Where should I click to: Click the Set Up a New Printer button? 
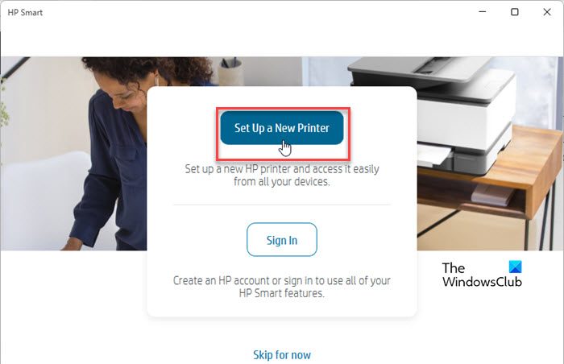pos(282,128)
